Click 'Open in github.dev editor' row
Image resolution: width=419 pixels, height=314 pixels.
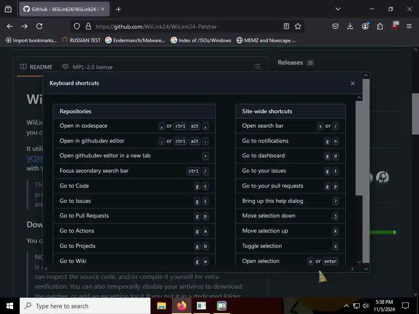pyautogui.click(x=134, y=141)
